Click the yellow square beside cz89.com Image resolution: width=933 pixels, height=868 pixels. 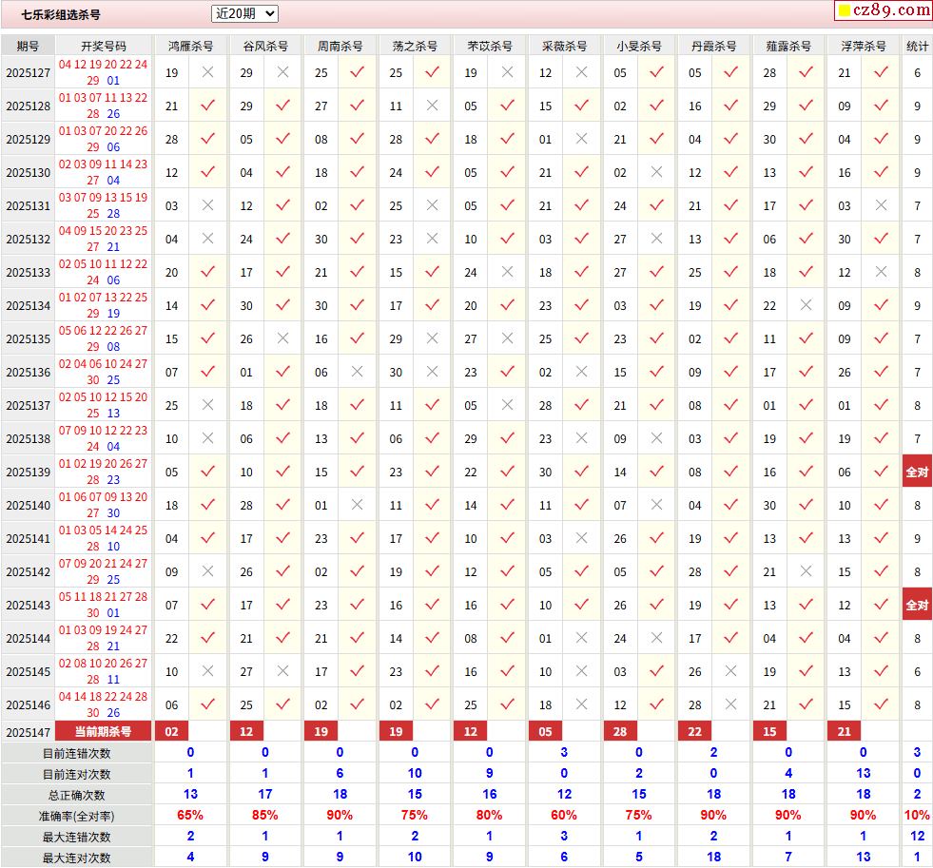click(843, 11)
